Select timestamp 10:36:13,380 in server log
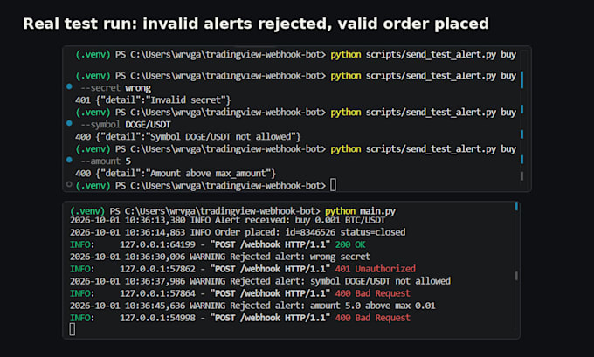 click(x=155, y=220)
